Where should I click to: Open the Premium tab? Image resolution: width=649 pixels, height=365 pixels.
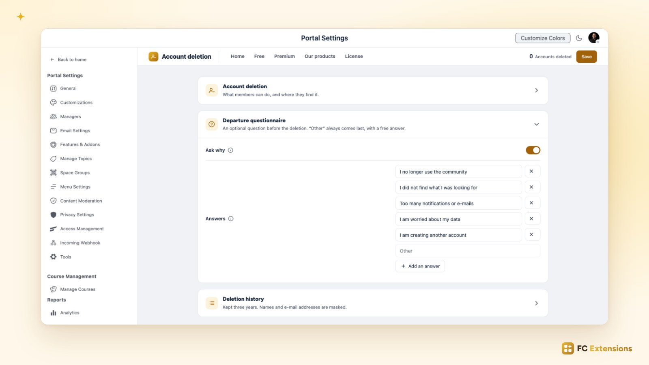point(284,56)
